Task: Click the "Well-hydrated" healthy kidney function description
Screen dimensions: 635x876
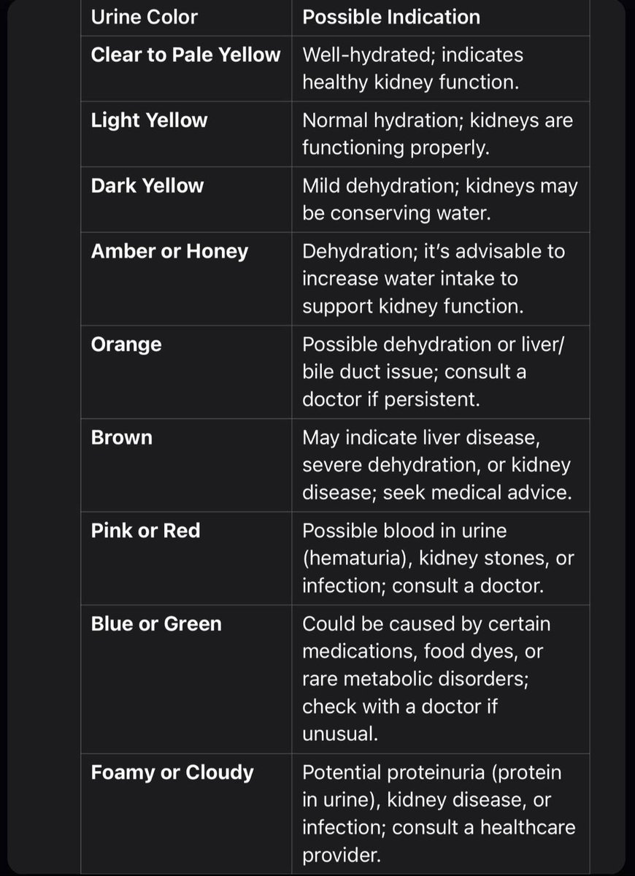Action: click(412, 69)
